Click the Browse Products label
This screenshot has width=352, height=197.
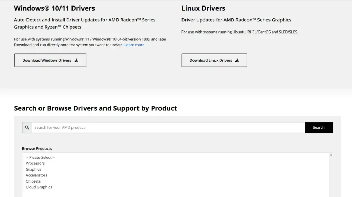coord(37,149)
